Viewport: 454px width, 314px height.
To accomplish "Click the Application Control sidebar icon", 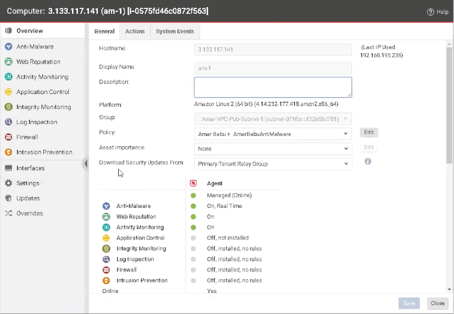I will point(8,92).
